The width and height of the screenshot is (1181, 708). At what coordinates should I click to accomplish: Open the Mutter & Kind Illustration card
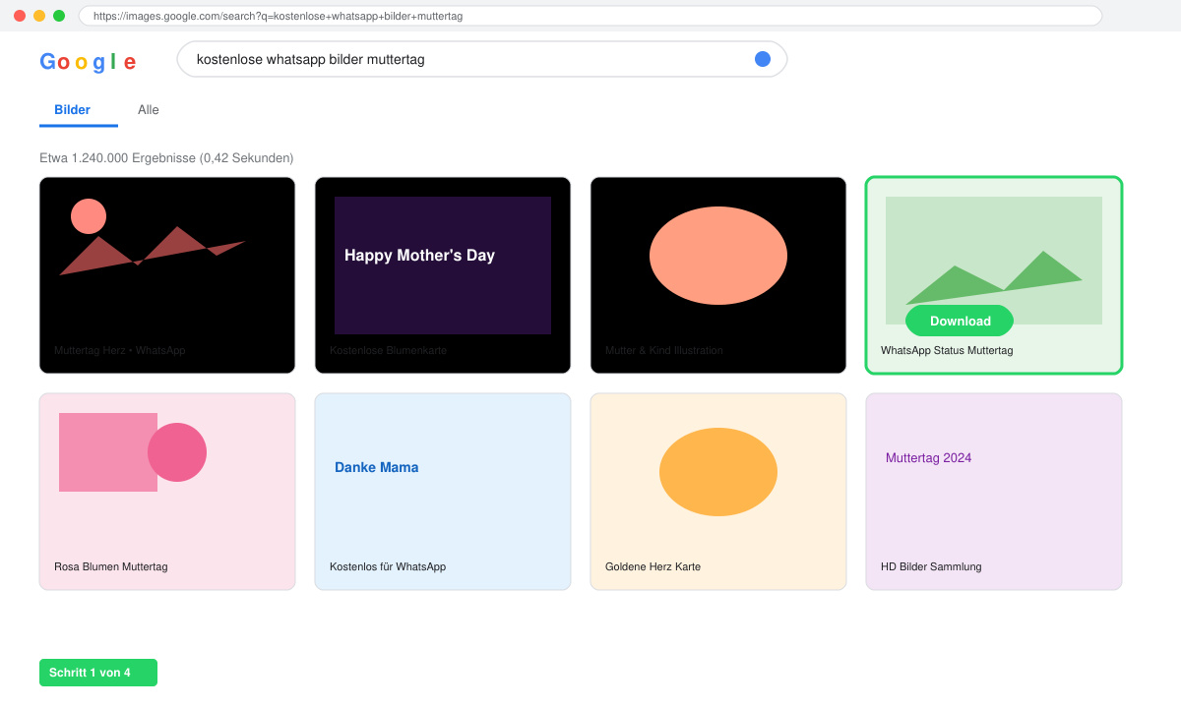pos(718,275)
